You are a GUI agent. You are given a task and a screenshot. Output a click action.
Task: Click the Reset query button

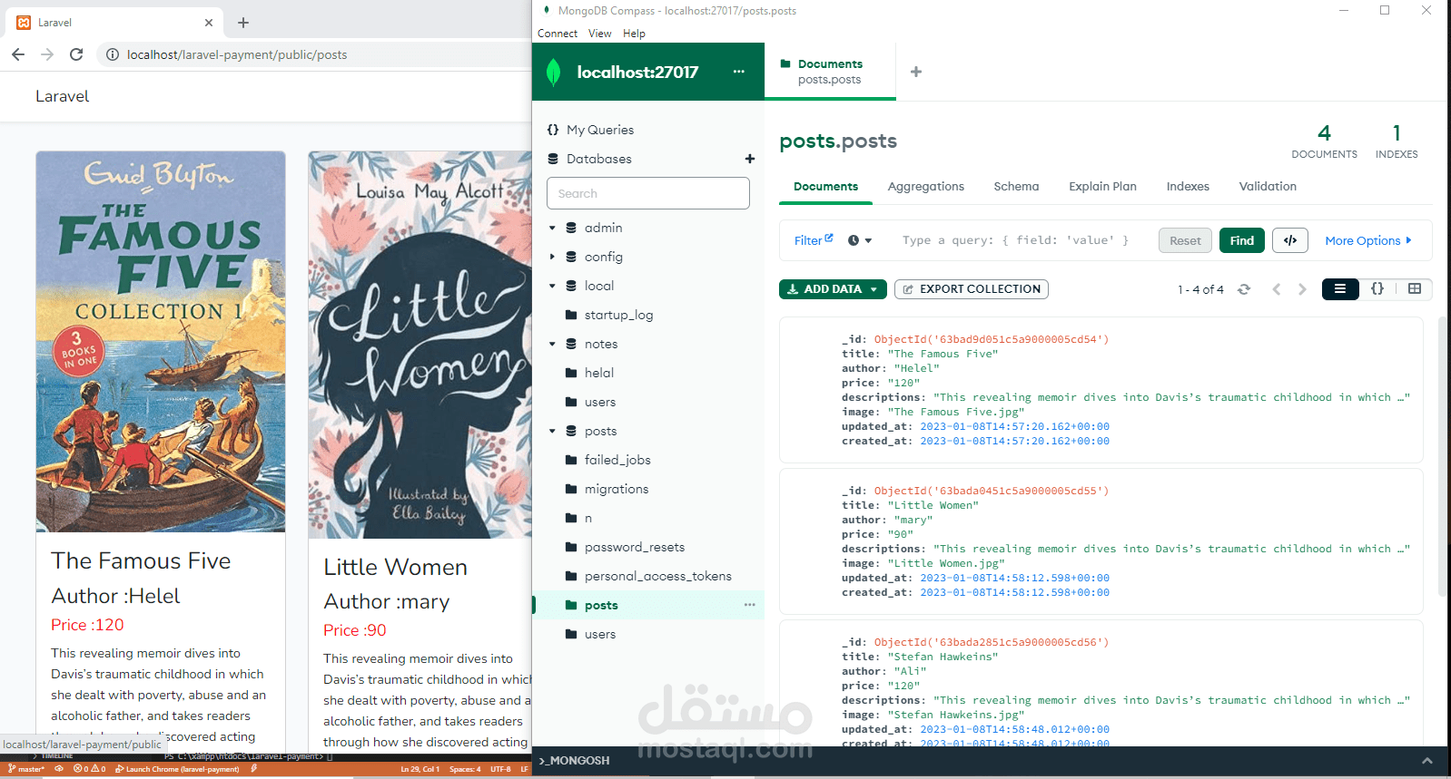tap(1185, 240)
